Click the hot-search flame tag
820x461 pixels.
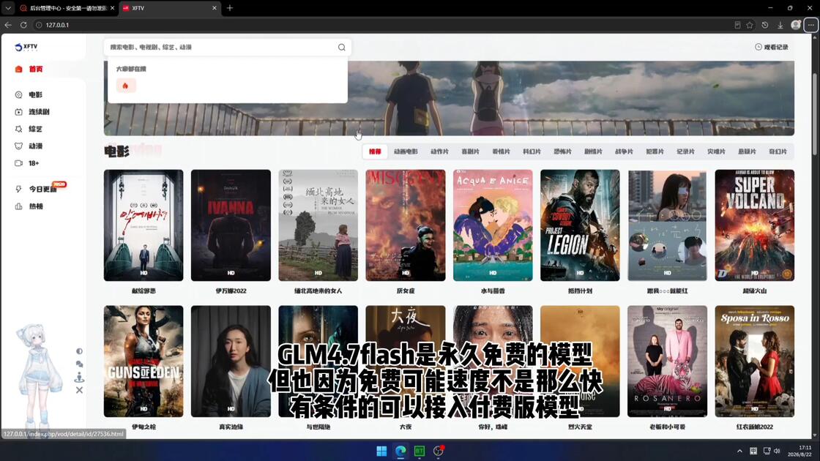(x=125, y=86)
